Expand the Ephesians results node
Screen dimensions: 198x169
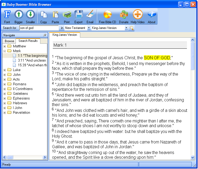4,98
